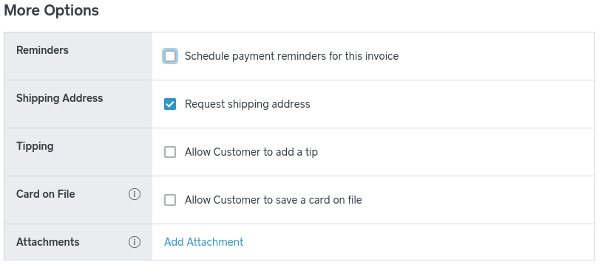The height and width of the screenshot is (273, 607).
Task: Open the Card on File info icon
Action: pyautogui.click(x=135, y=194)
